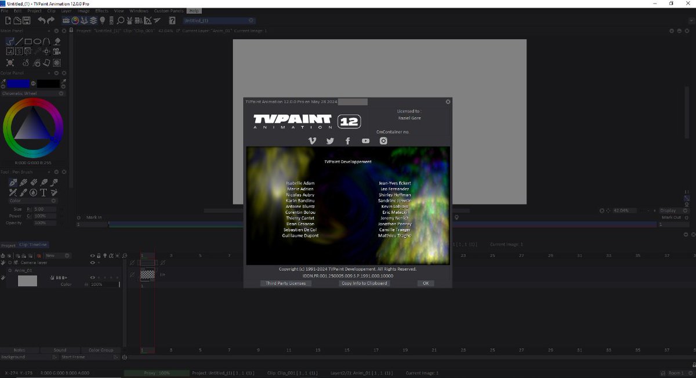Open the Windows menu
This screenshot has height=378, width=696.
pyautogui.click(x=139, y=11)
